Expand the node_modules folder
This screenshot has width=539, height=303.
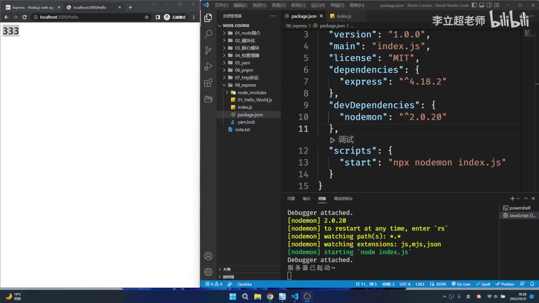coord(252,93)
